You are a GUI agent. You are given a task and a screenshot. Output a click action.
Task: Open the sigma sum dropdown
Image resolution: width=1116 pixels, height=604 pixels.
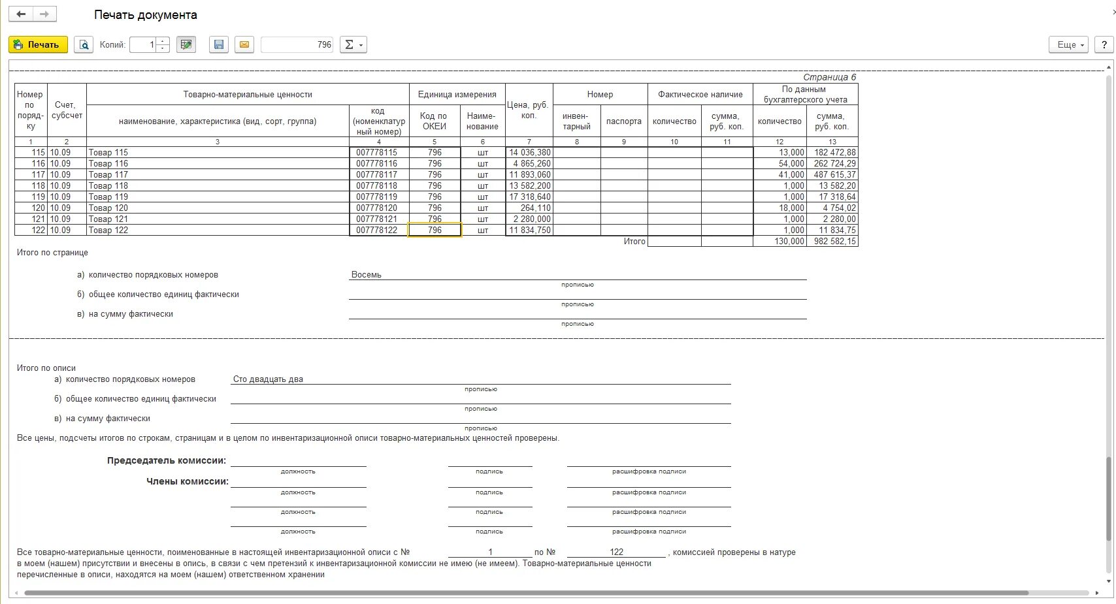(353, 44)
